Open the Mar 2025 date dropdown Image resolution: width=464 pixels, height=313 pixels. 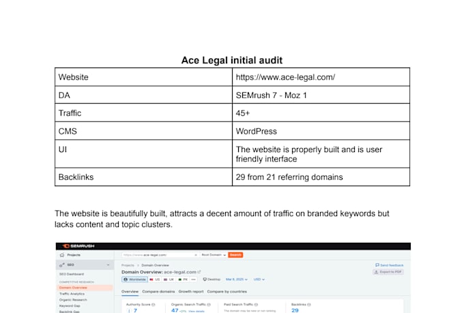coord(237,280)
